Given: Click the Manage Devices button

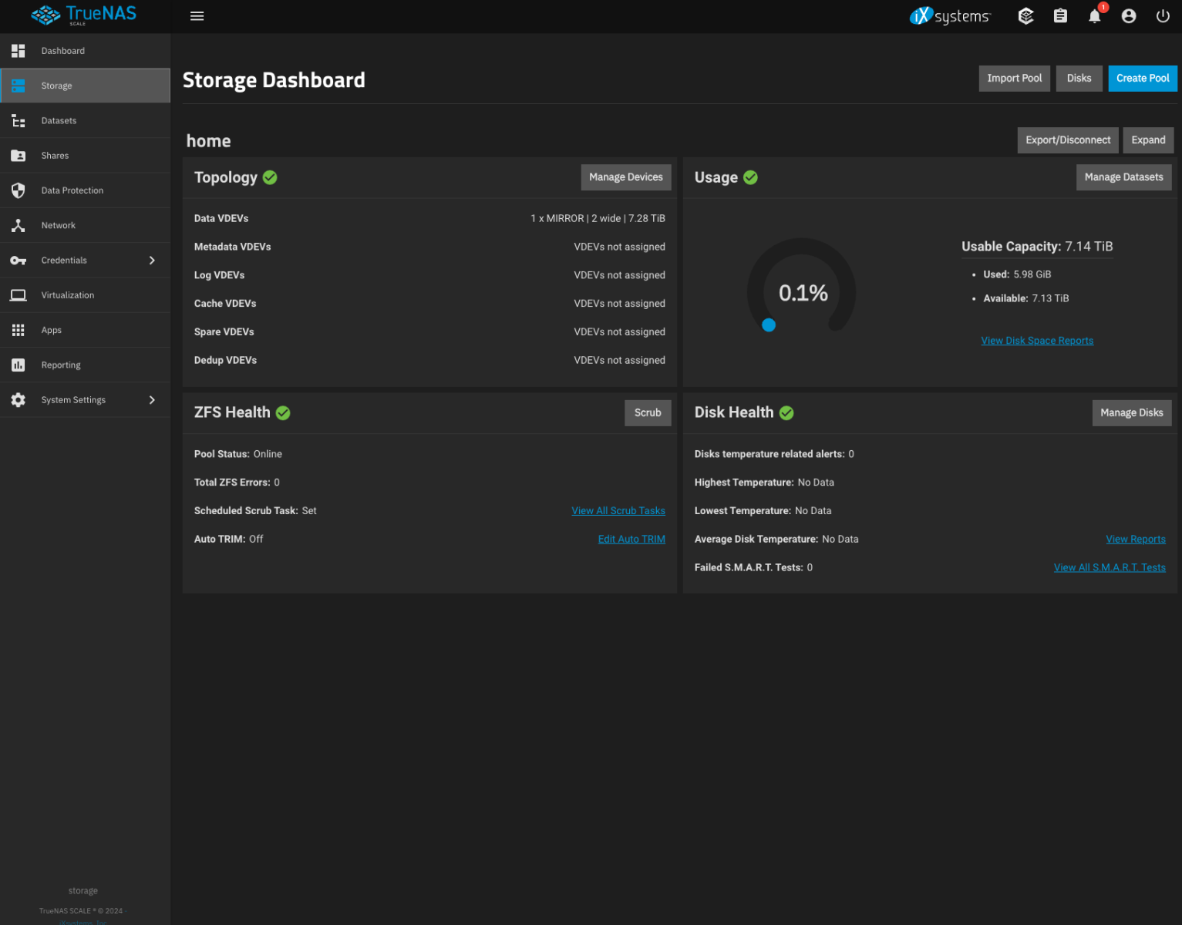Looking at the screenshot, I should [626, 177].
